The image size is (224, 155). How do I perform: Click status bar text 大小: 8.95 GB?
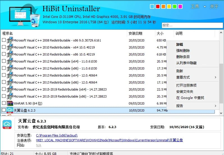pyautogui.click(x=46, y=154)
